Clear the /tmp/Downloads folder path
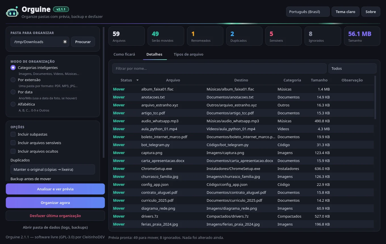The width and height of the screenshot is (386, 244). (x=65, y=42)
